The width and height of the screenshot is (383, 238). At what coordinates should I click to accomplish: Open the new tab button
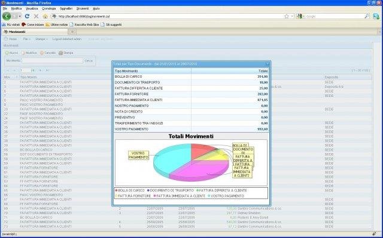point(72,32)
